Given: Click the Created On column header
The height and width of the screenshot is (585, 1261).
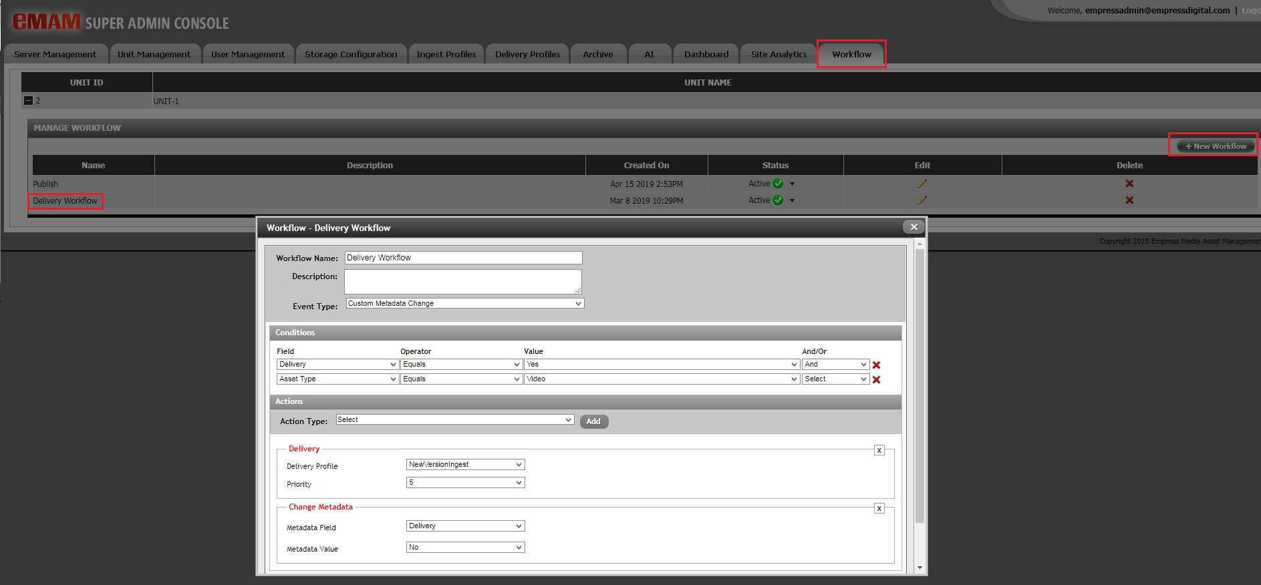Looking at the screenshot, I should coord(646,165).
